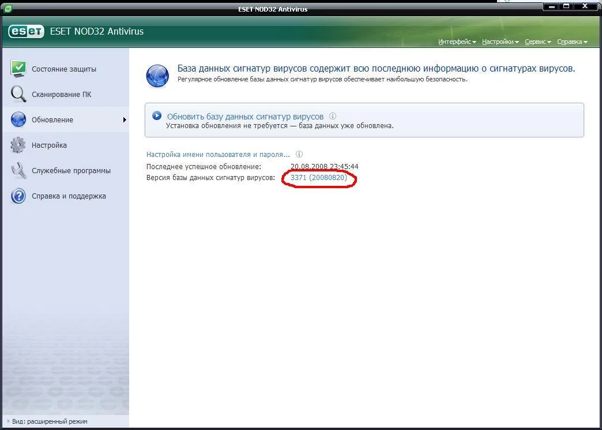Click Настройка имени пользователя и пароля link
The height and width of the screenshot is (430, 602).
218,155
